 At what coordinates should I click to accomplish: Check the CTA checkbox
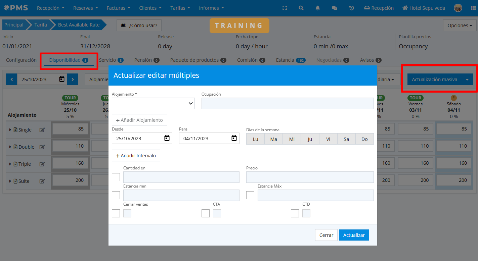(x=206, y=213)
